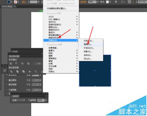Open the highlighted 风格化(S) submenu item
This screenshot has width=147, height=116.
tap(61, 40)
